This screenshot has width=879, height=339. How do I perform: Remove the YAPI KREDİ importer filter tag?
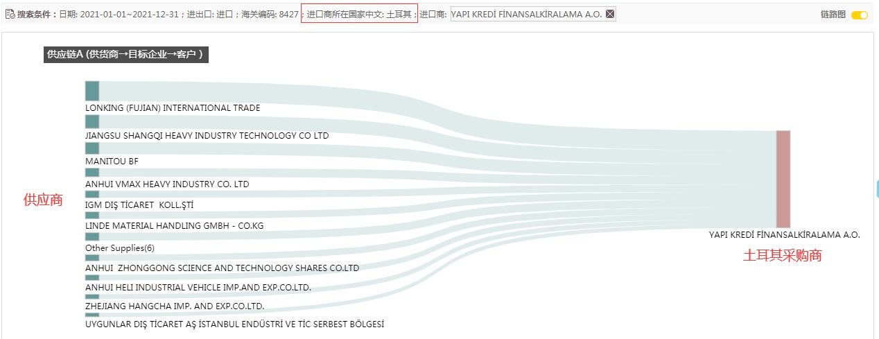tap(610, 14)
